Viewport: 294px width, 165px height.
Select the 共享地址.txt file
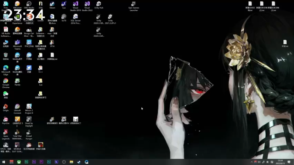(52, 56)
